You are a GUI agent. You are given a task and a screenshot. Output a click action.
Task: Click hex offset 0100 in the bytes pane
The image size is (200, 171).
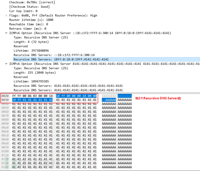[x=5, y=151]
